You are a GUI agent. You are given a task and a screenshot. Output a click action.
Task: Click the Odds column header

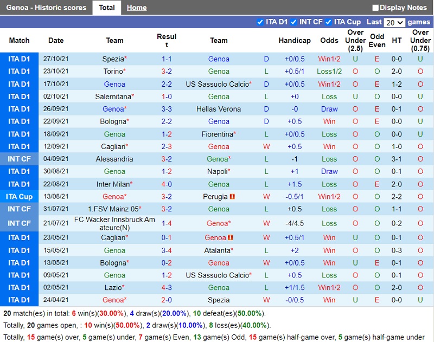[329, 40]
